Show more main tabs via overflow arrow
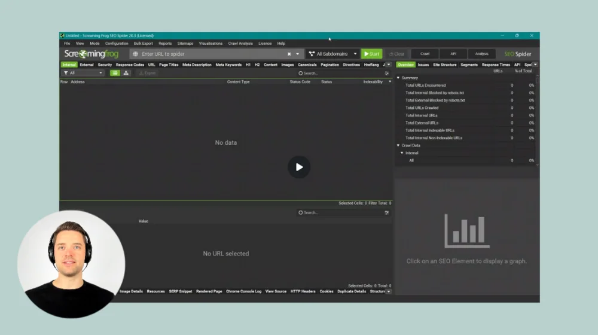Viewport: 598px width, 335px height. [389, 65]
